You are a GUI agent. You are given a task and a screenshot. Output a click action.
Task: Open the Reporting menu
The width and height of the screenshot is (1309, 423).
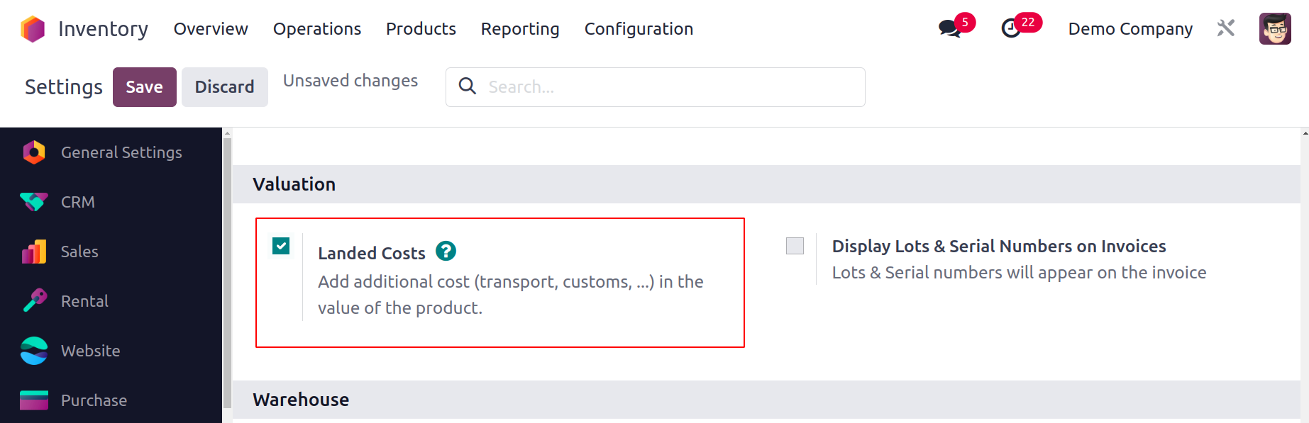(x=520, y=29)
